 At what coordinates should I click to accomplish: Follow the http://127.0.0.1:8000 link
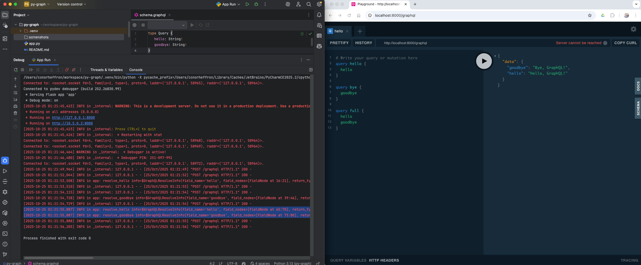pos(73,117)
